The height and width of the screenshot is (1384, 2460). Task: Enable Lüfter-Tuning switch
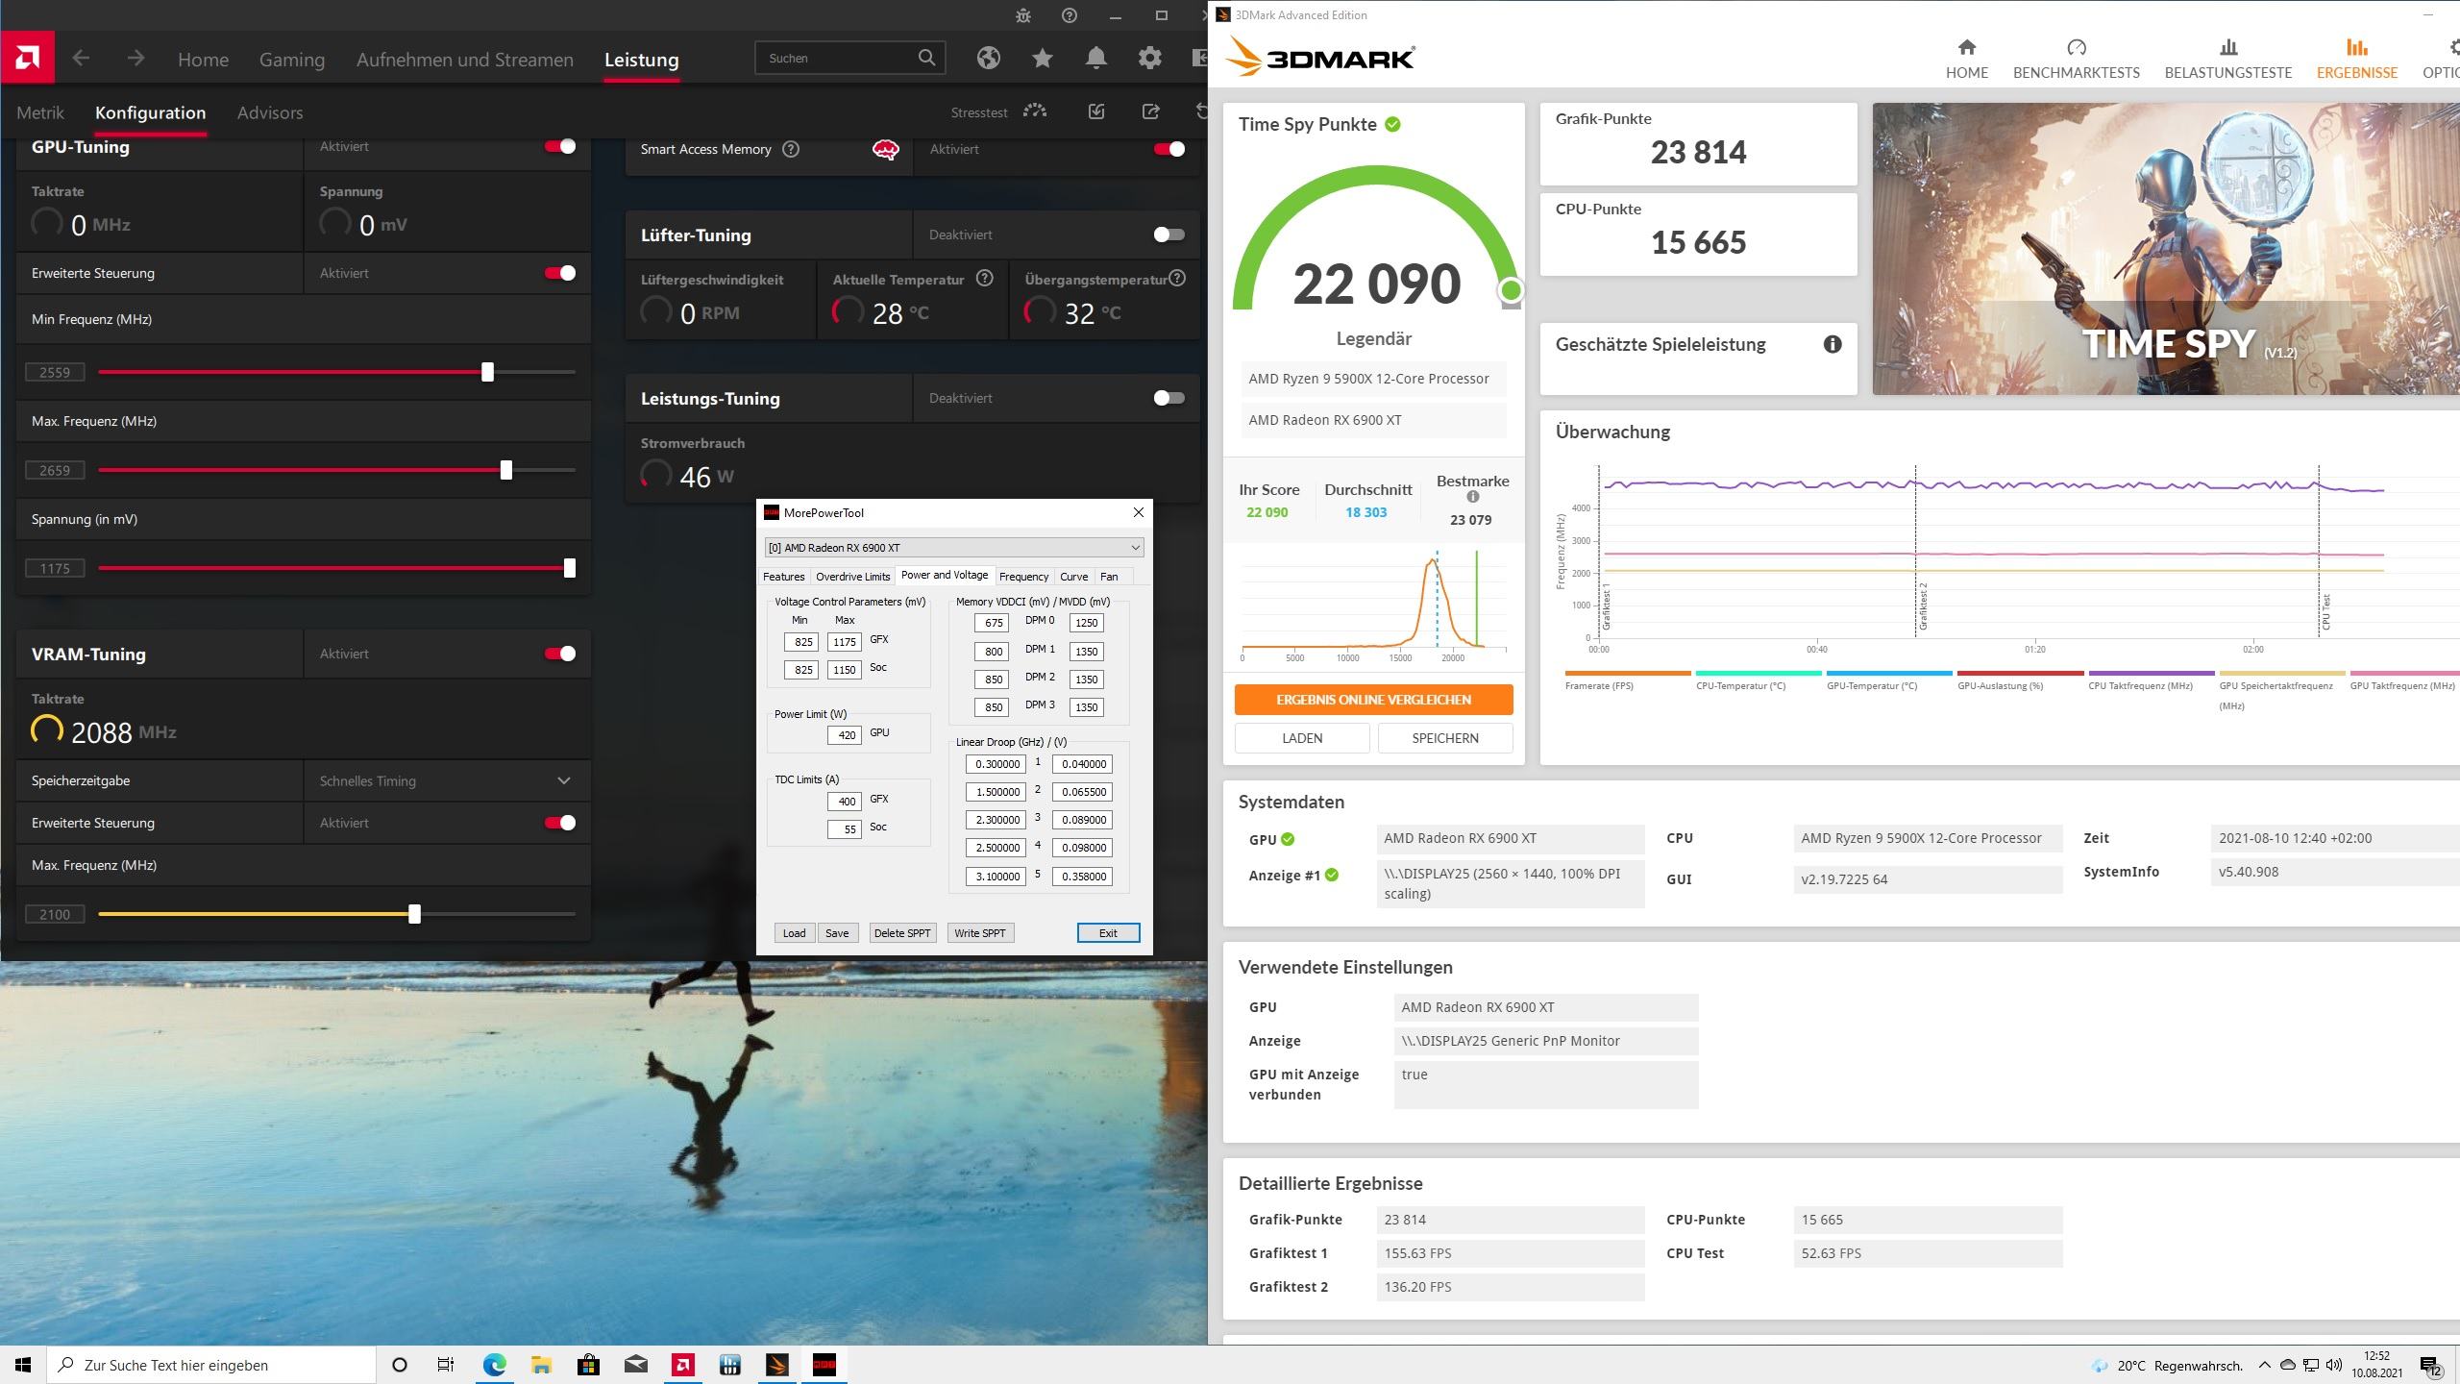(1168, 235)
